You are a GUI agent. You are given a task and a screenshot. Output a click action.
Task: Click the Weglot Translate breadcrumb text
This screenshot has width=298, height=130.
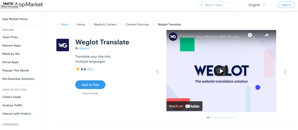pyautogui.click(x=169, y=24)
